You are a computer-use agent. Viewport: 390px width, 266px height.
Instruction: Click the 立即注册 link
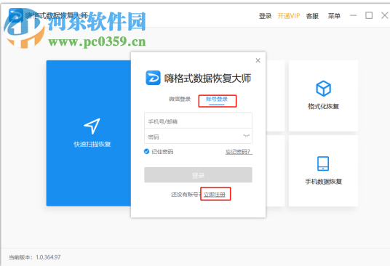pos(215,195)
